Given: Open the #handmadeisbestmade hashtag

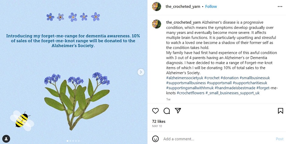Looking at the screenshot, I should tap(235, 88).
